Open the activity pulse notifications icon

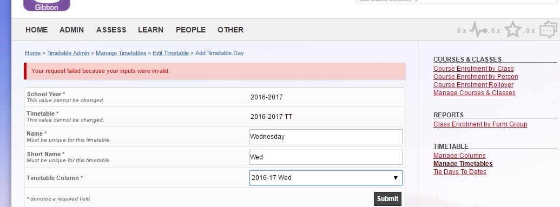tap(479, 29)
